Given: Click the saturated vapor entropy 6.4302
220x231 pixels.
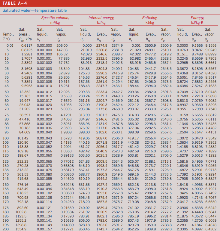Looking at the screenshot, I should pyautogui.click(x=211, y=229).
